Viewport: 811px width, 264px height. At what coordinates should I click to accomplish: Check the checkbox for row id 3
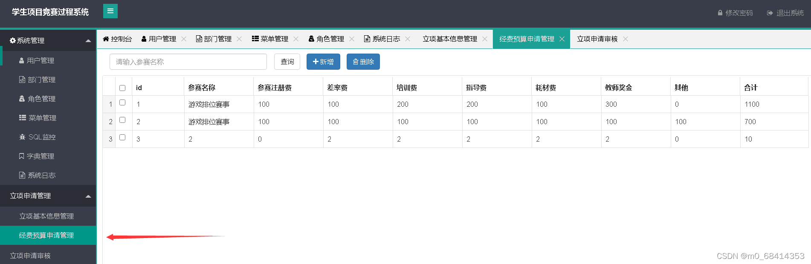(122, 137)
